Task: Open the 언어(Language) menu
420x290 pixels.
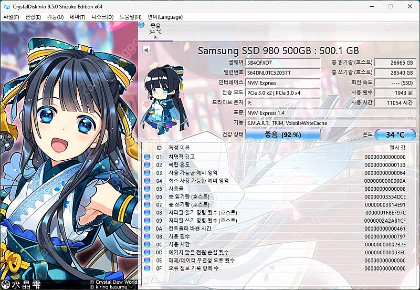Action: tap(165, 17)
